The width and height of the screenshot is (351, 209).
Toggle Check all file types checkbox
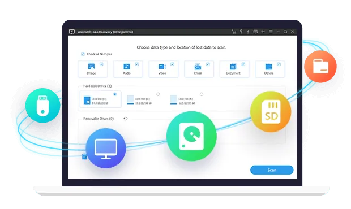point(83,54)
